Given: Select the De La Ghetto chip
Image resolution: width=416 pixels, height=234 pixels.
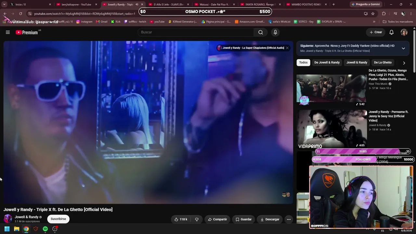Looking at the screenshot, I should tap(383, 62).
